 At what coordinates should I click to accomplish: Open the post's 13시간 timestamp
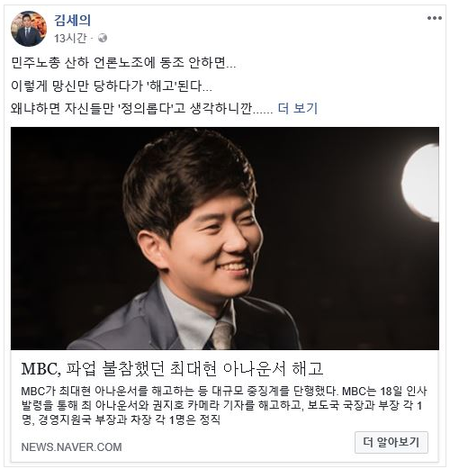(70, 39)
